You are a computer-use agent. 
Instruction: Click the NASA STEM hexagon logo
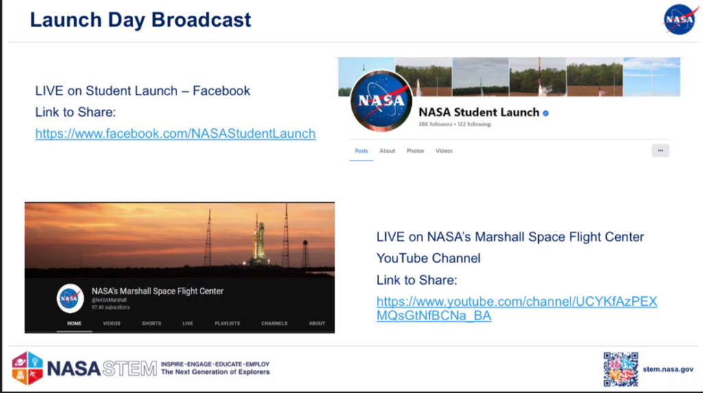coord(27,368)
